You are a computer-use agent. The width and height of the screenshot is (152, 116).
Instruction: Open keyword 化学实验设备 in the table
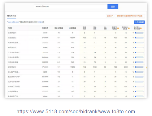[x=13, y=62]
